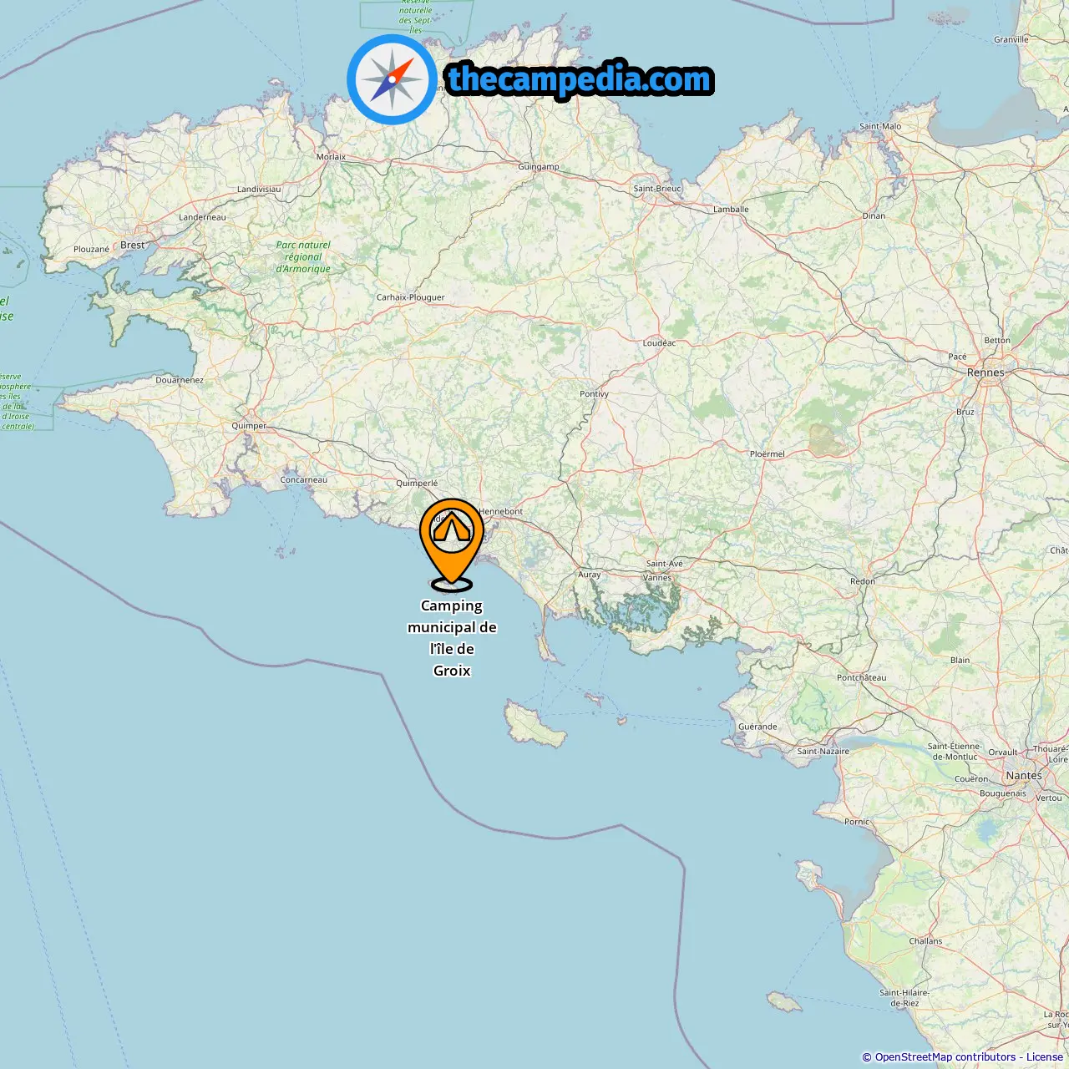Click the Carhaix-Plouguer town label
Viewport: 1069px width, 1069px height.
coord(411,297)
